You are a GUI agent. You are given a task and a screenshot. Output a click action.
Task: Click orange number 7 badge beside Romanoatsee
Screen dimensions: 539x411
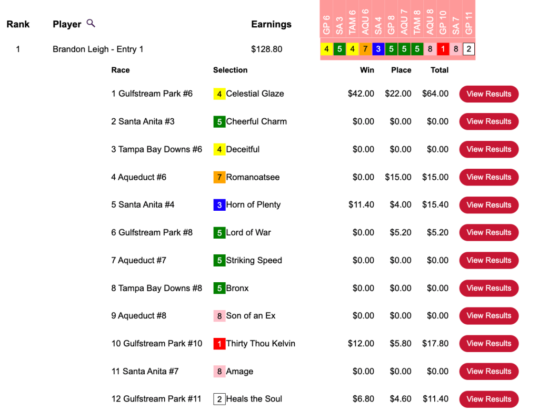tap(219, 177)
